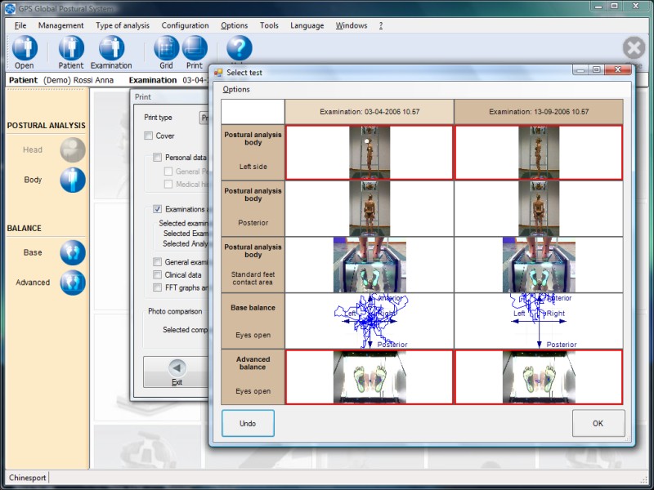
Task: Enable the Clinical data checkbox
Action: (x=157, y=275)
